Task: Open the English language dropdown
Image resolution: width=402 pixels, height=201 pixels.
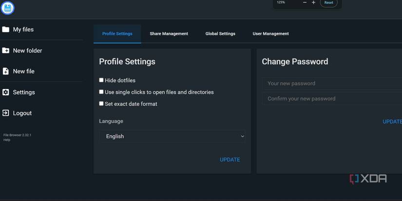Action: (172, 136)
